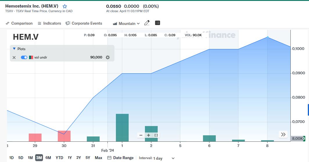
Task: Select the 2Y range
Action: (x=79, y=158)
